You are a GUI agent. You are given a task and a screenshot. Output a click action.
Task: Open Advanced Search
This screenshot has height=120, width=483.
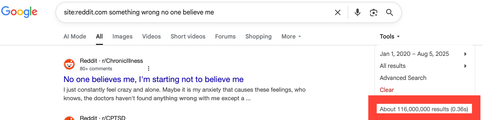click(x=403, y=78)
